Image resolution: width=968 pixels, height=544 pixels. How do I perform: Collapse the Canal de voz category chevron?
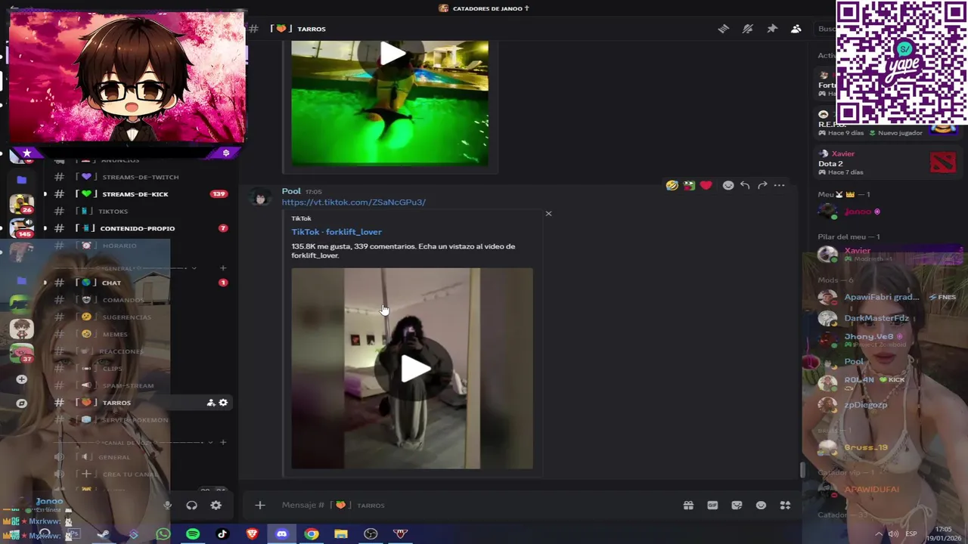tap(210, 443)
